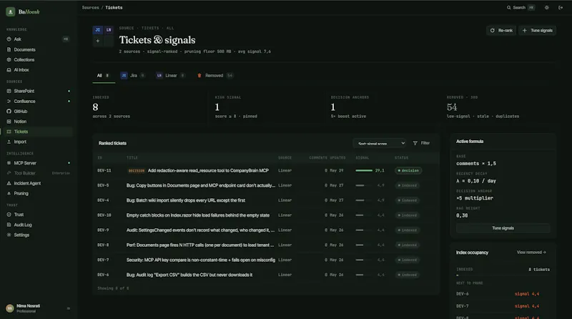The image size is (572, 319).
Task: Open ticket 'Bug: Batch wiki import silently drops every URL'
Action: [x=186, y=200]
